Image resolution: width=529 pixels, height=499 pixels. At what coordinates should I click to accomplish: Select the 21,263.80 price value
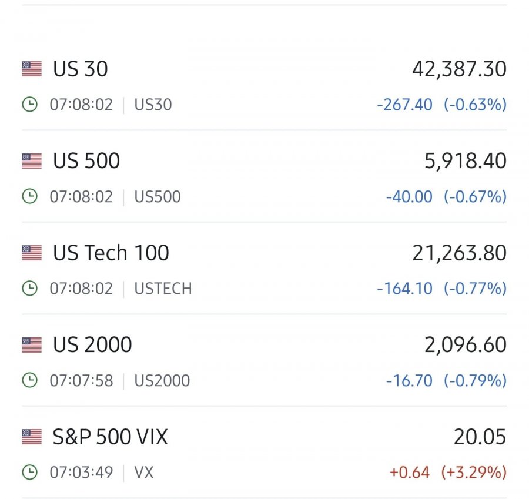pos(459,253)
